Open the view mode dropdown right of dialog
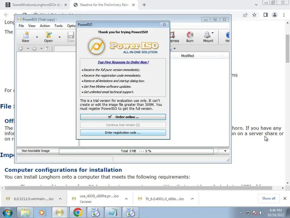Image resolution: width=290 pixels, height=218 pixels. (174, 49)
